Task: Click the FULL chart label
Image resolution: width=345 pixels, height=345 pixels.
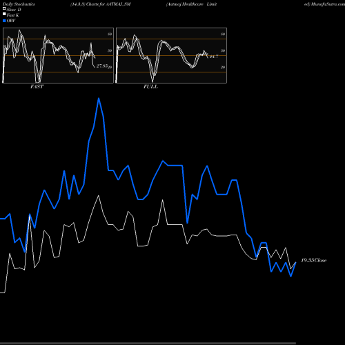Action: click(150, 86)
